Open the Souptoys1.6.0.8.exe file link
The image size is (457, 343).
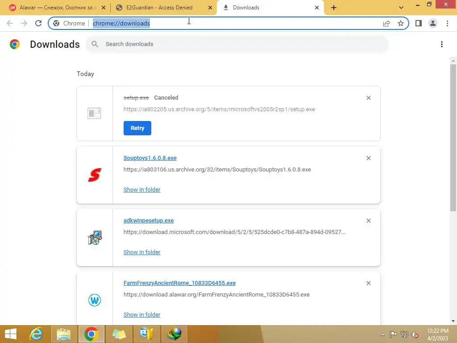pyautogui.click(x=150, y=158)
